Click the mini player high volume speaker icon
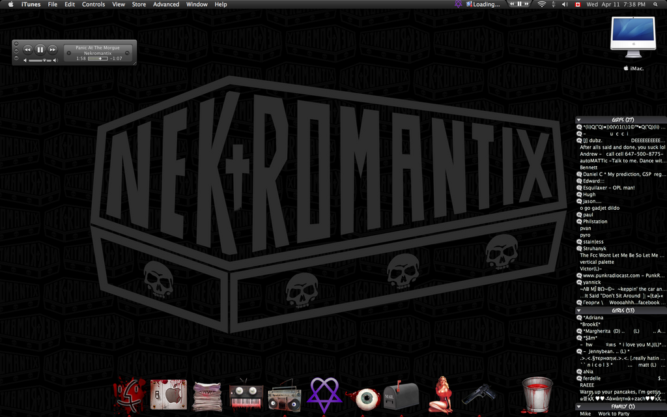This screenshot has width=667, height=417. (55, 61)
